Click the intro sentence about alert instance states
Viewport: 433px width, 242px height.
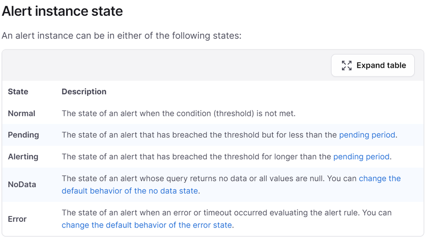coord(122,36)
